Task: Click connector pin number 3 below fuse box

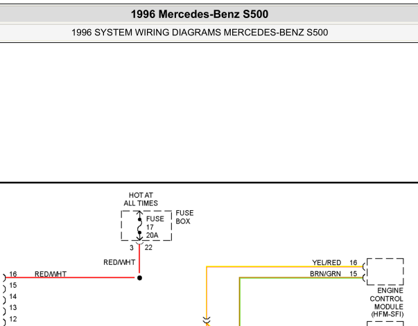Action: [x=132, y=248]
